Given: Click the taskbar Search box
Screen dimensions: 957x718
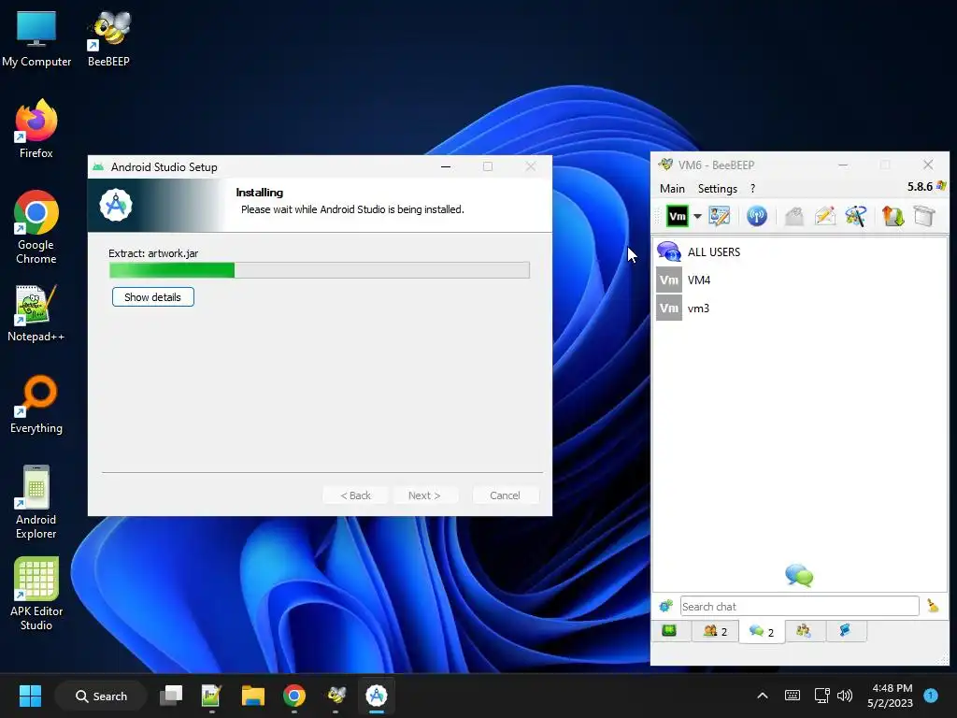Looking at the screenshot, I should click(101, 696).
